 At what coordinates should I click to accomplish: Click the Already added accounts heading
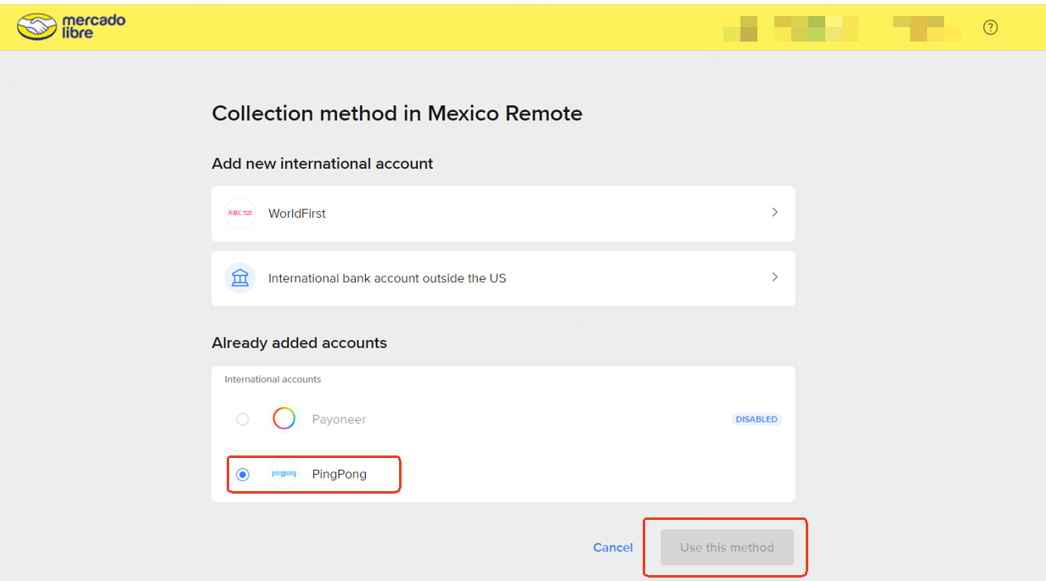click(299, 343)
